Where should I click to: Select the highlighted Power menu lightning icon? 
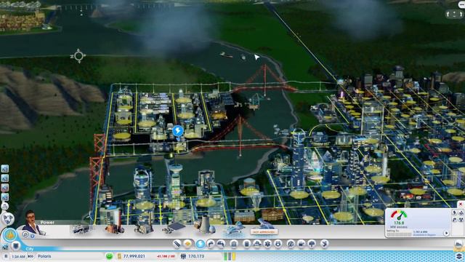click(201, 245)
